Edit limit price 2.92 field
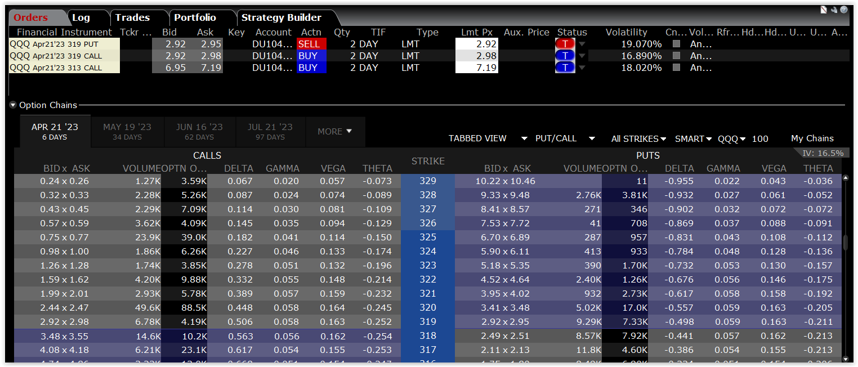Image resolution: width=858 pixels, height=367 pixels. pos(477,44)
